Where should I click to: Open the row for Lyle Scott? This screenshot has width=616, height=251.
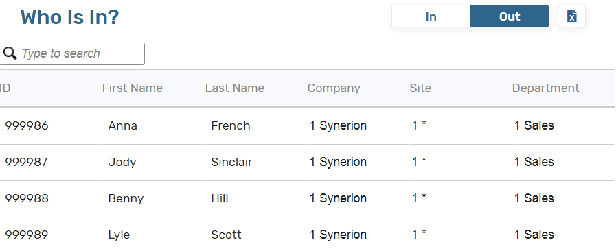pos(307,235)
